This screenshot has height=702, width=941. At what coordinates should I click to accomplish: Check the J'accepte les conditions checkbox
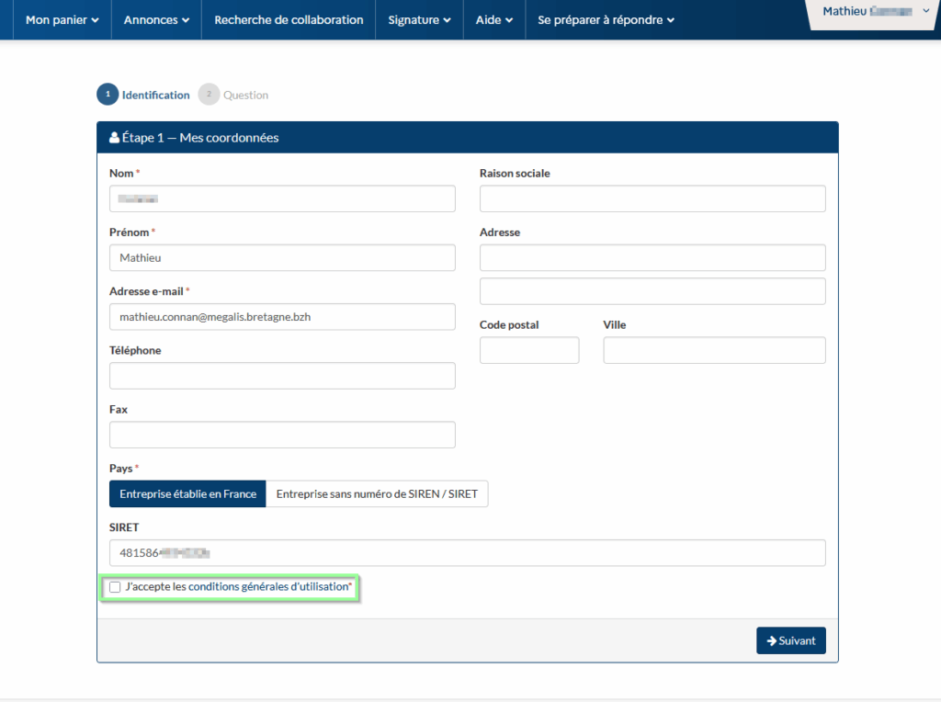(115, 587)
